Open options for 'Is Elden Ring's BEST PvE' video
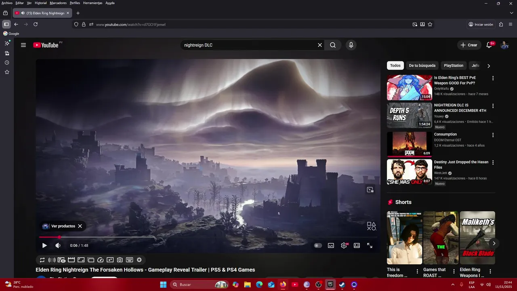Image resolution: width=517 pixels, height=291 pixels. click(493, 78)
